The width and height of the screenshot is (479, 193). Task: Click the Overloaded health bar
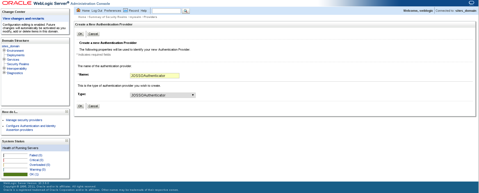click(15, 165)
